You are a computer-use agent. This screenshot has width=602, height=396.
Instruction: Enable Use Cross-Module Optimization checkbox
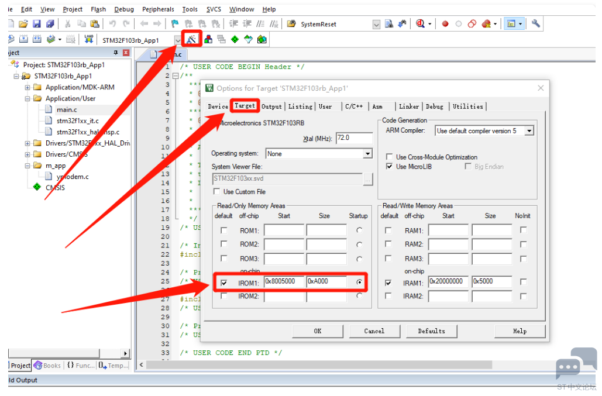(390, 157)
